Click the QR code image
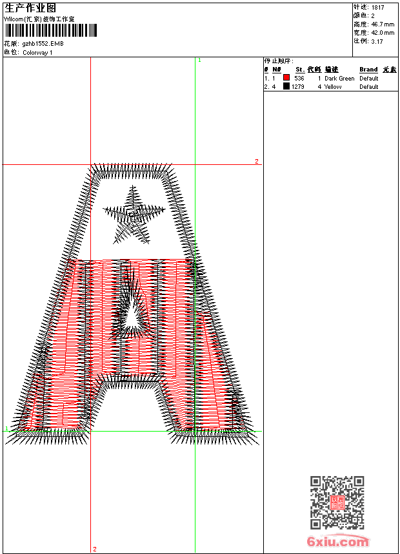This screenshot has width=400, height=554. pos(337,502)
